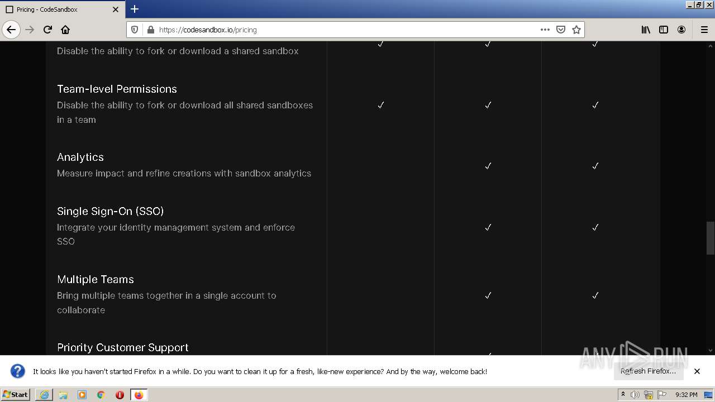Select the Multiple Teams heading
715x402 pixels.
[x=96, y=279]
